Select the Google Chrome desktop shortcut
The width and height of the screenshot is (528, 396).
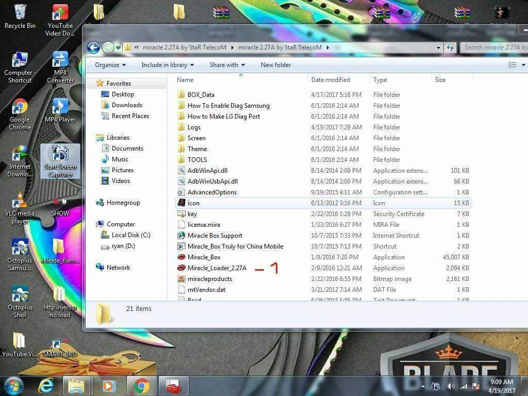tap(20, 114)
